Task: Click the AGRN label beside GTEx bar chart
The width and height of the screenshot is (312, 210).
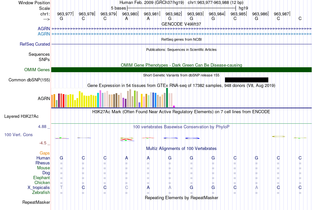Action: tap(44, 99)
